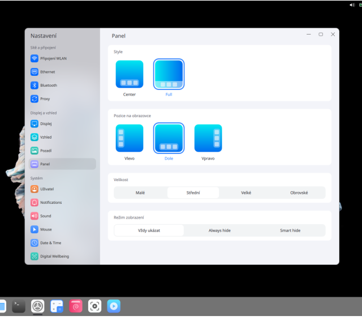362x317 pixels.
Task: Click the Ethernet icon in sidebar
Action: pos(35,72)
